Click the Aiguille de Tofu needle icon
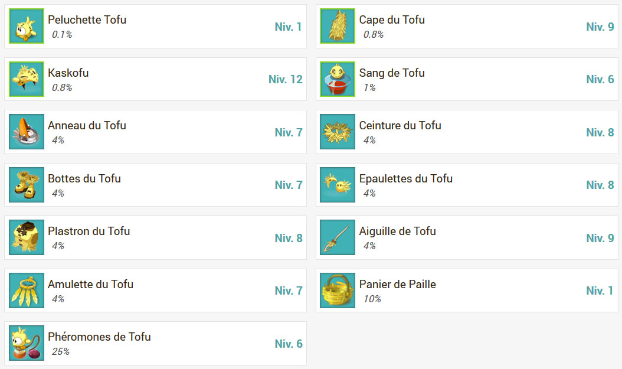 coord(338,237)
